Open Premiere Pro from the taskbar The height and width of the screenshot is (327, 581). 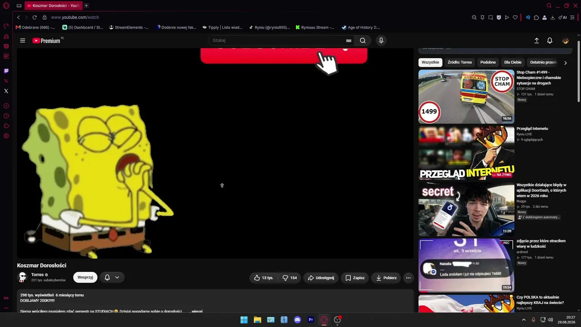coord(311,320)
